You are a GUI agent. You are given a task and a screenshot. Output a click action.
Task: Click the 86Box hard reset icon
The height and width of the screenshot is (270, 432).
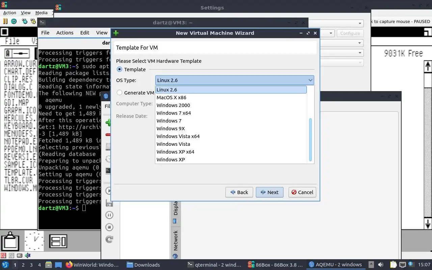coord(14,21)
